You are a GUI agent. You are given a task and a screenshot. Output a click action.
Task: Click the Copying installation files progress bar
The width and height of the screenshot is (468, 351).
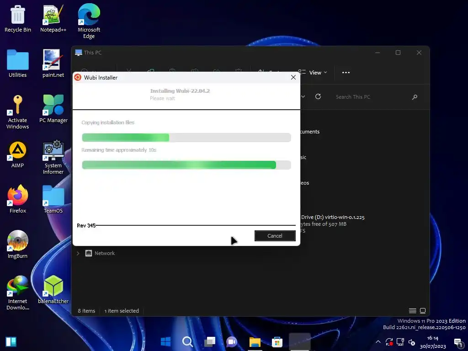click(x=186, y=137)
